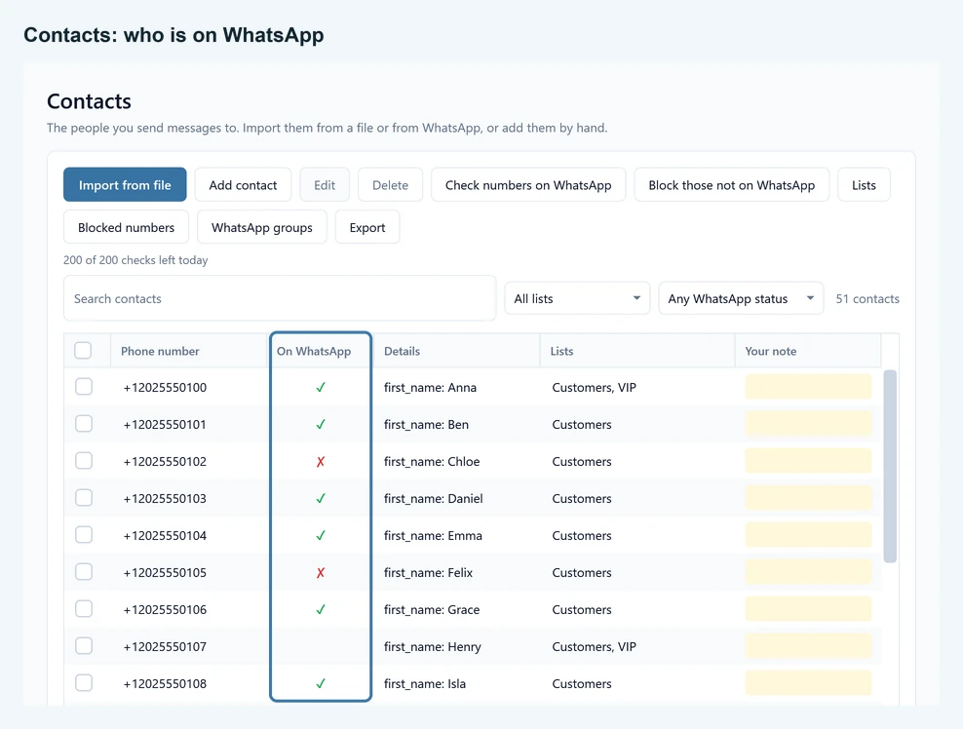963x729 pixels.
Task: Focus the Search contacts field
Action: pyautogui.click(x=280, y=298)
